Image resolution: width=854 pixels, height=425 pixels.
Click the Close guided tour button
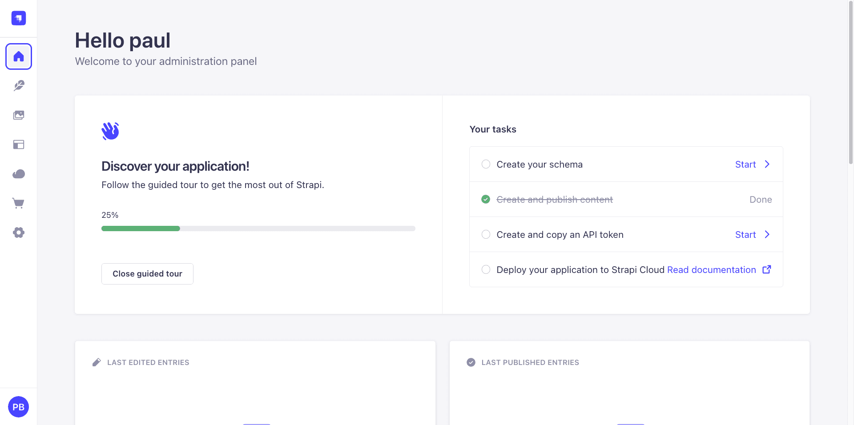(147, 274)
